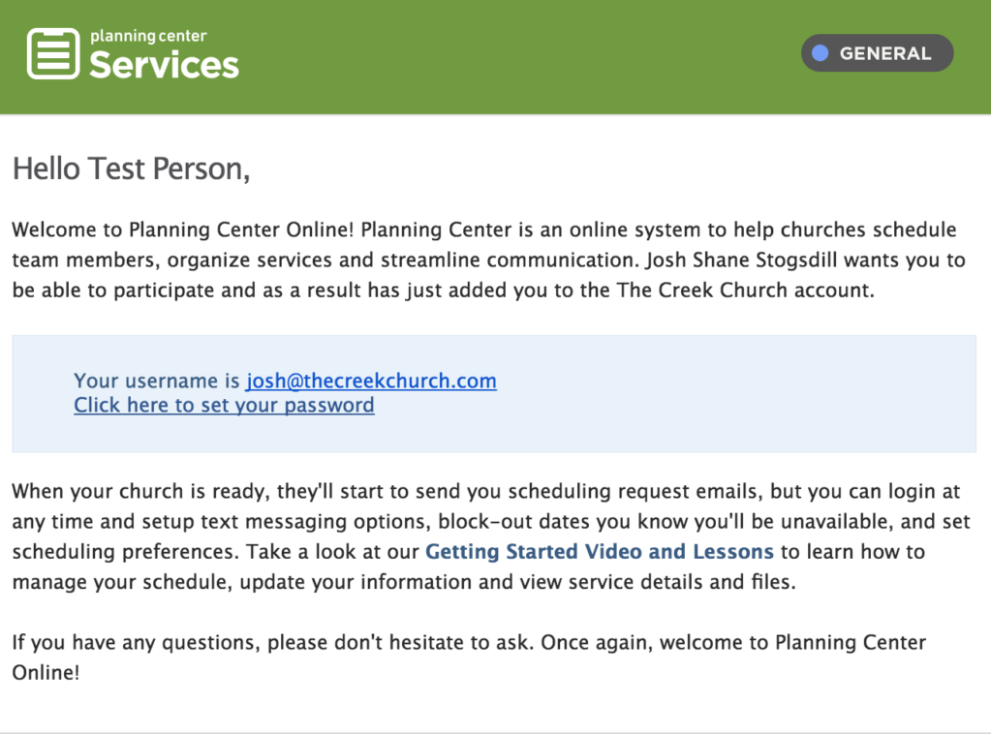991x734 pixels.
Task: Click "block-out dates" phrase in third paragraph
Action: [x=513, y=521]
